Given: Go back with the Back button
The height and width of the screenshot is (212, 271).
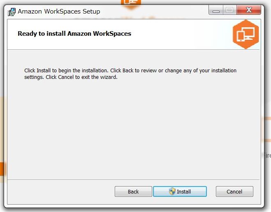Looking at the screenshot, I should click(133, 191).
